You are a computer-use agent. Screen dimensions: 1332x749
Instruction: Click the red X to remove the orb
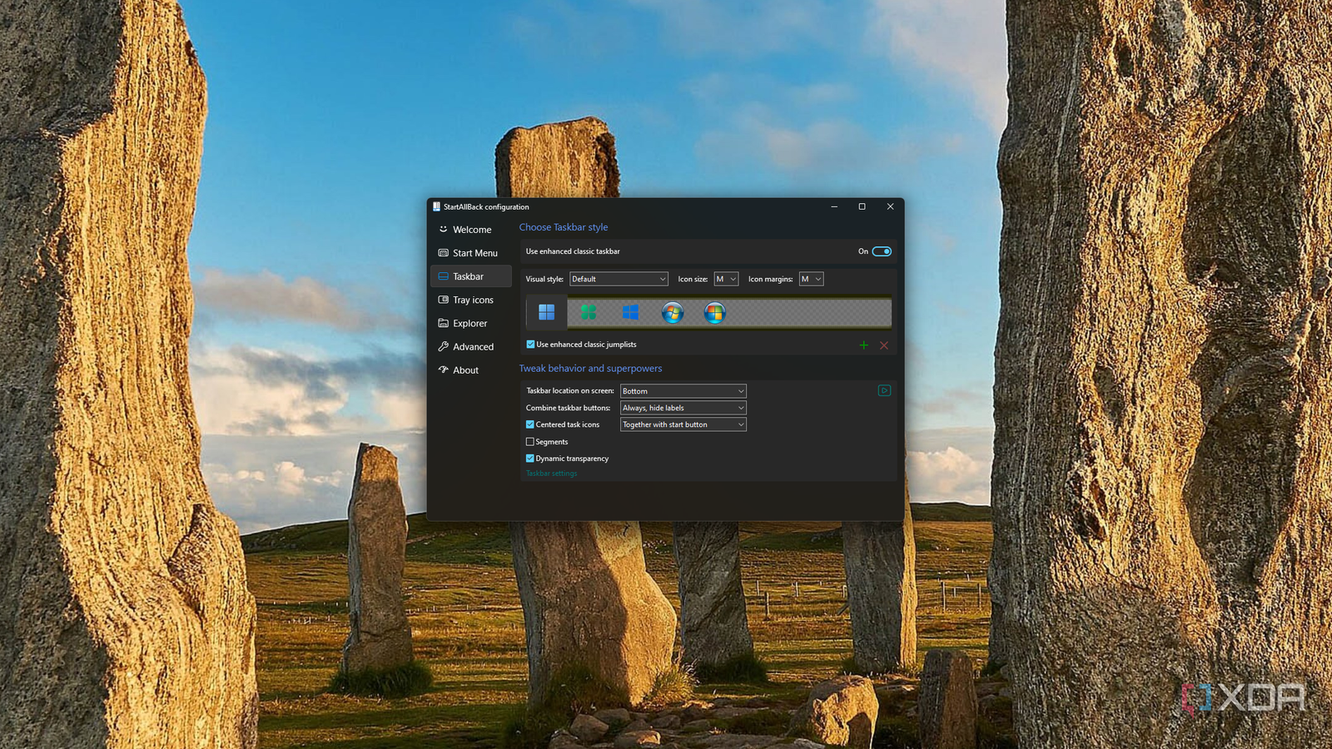coord(883,345)
